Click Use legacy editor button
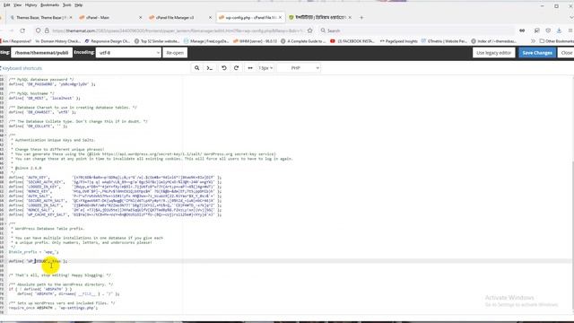Screen dimensions: 574x323 tap(493, 53)
